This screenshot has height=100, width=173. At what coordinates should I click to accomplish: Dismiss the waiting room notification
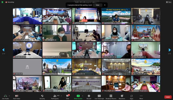pyautogui.click(x=105, y=5)
